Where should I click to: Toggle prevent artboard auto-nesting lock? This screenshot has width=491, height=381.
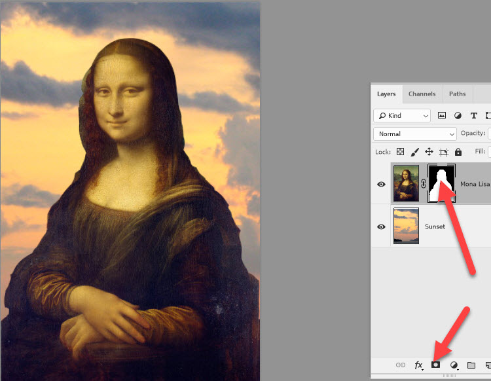[x=443, y=152]
